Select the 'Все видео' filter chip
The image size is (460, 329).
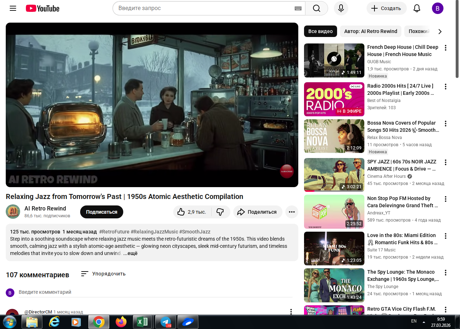point(320,31)
